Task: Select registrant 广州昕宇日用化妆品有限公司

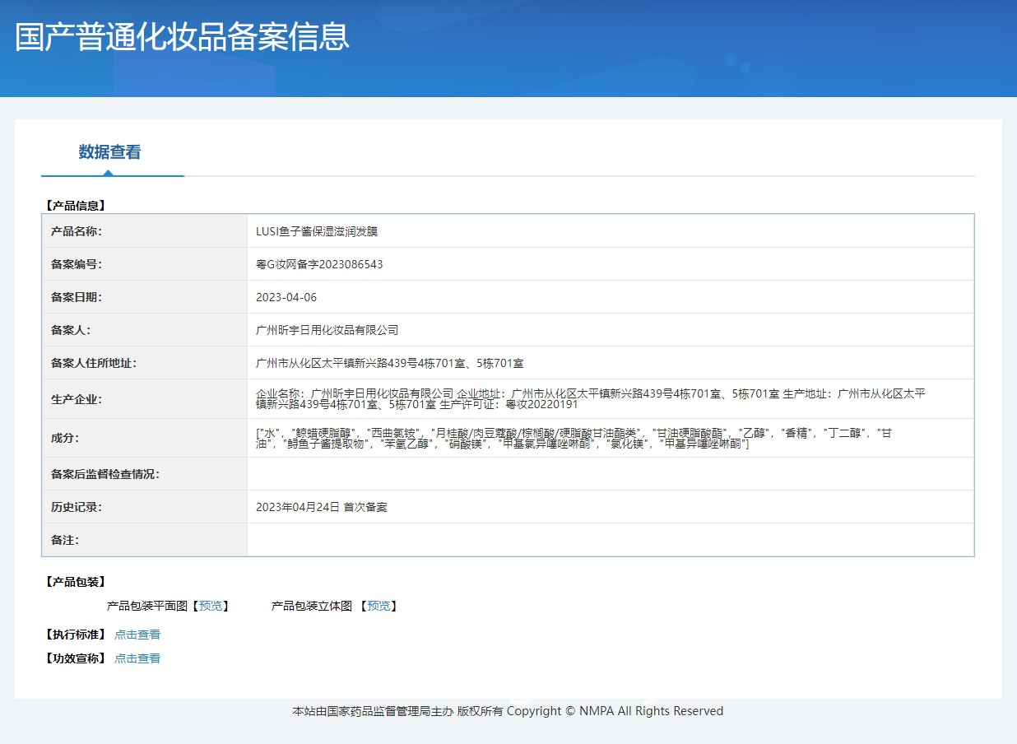Action: (327, 330)
